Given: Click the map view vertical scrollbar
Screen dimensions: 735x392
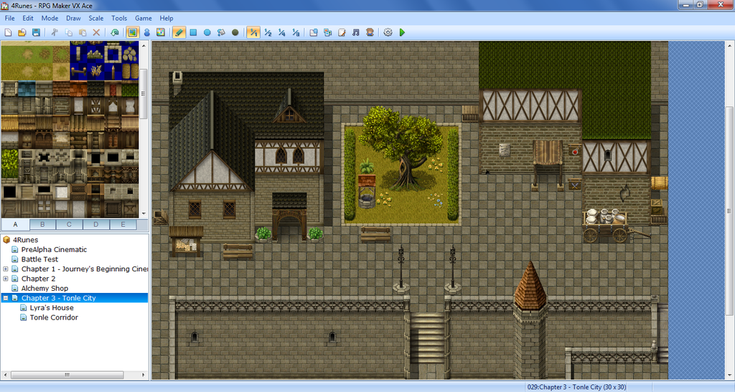Looking at the screenshot, I should point(729,215).
